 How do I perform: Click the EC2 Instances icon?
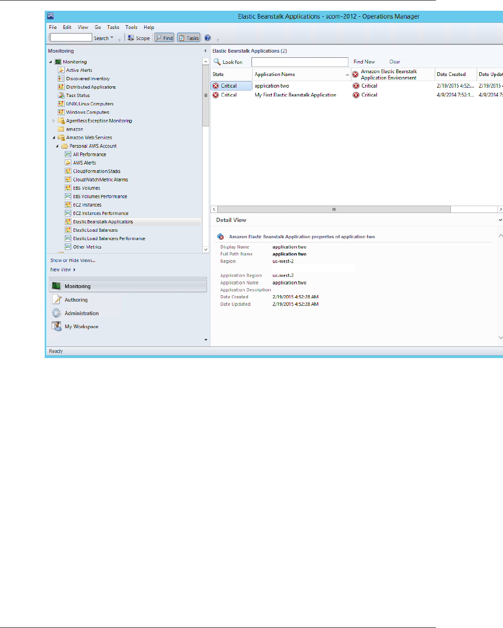(x=68, y=205)
